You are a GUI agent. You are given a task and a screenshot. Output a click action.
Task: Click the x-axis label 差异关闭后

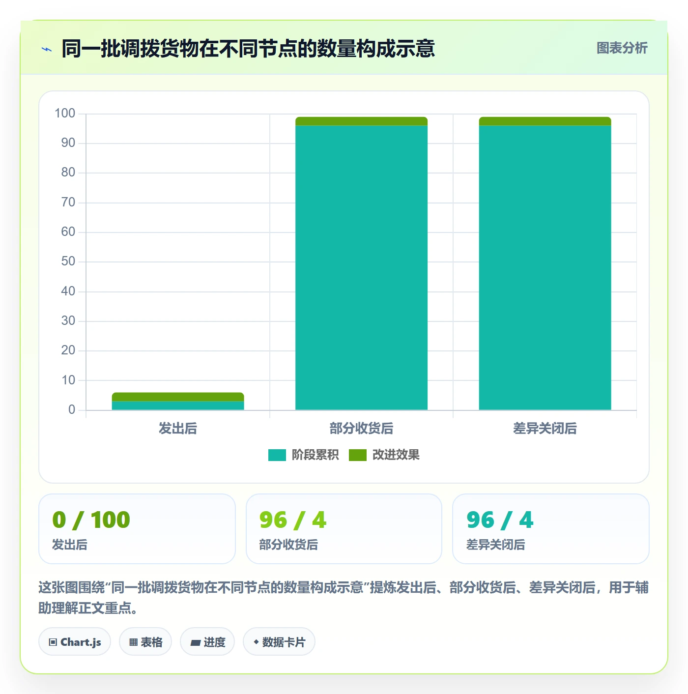pyautogui.click(x=545, y=429)
